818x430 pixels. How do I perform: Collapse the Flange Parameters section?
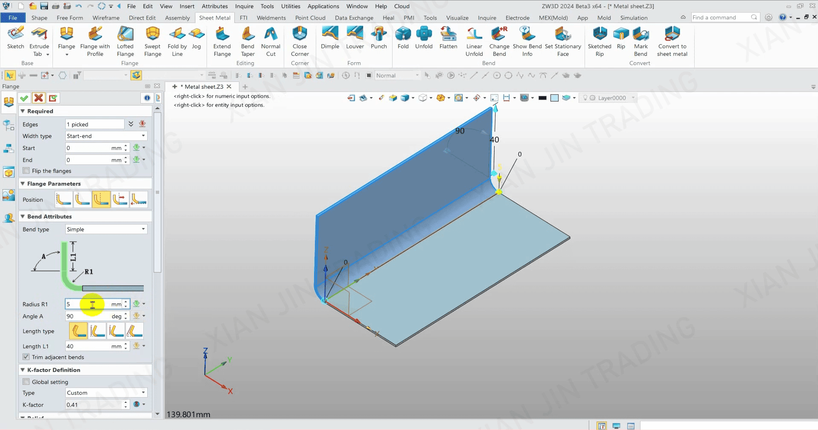23,184
